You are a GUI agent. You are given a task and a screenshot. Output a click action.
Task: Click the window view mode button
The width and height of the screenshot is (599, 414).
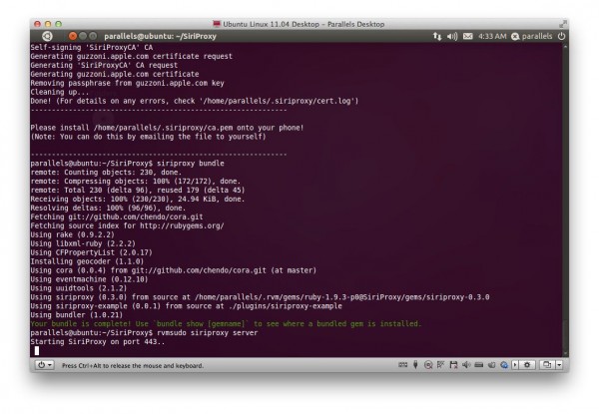tap(547, 365)
